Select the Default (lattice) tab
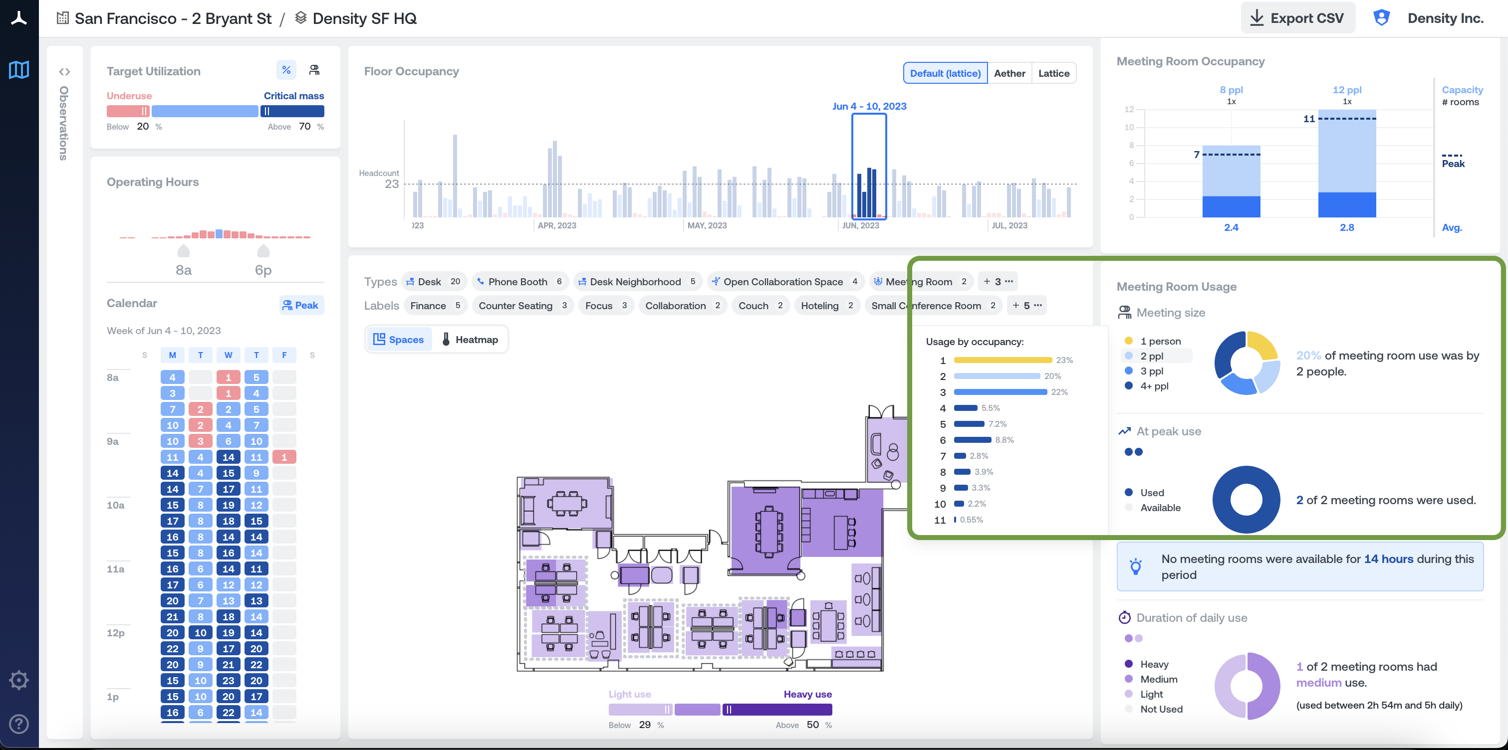The height and width of the screenshot is (750, 1508). coord(945,73)
